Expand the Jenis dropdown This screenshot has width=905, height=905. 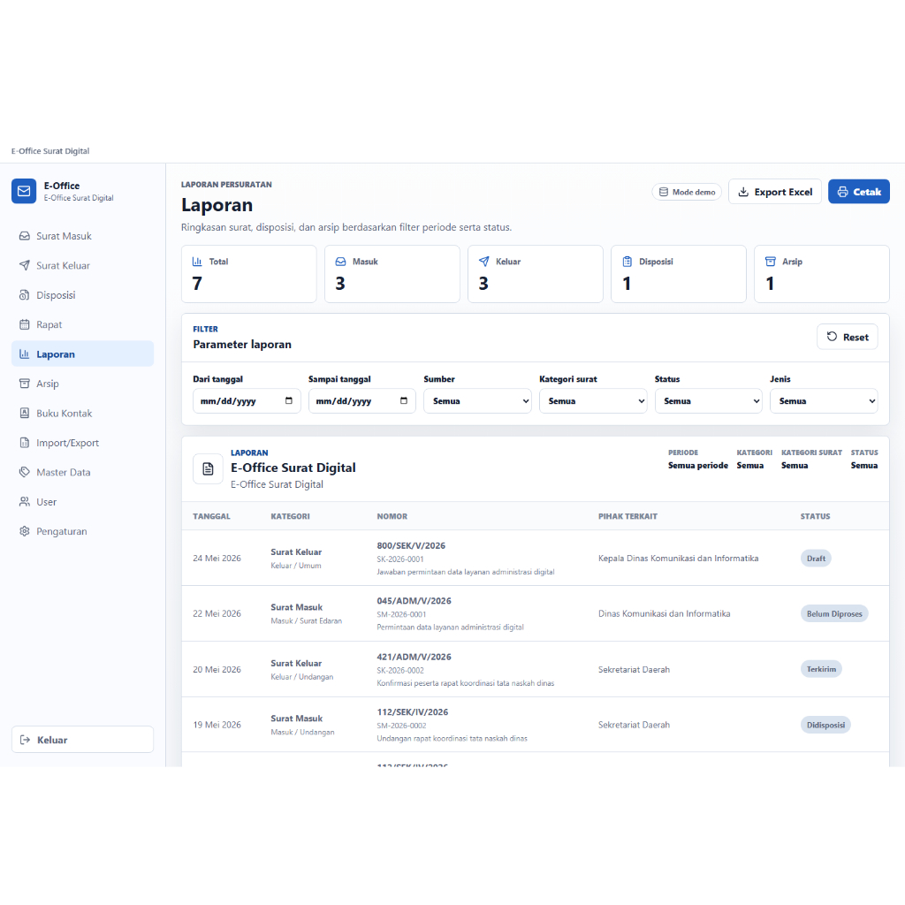point(824,401)
